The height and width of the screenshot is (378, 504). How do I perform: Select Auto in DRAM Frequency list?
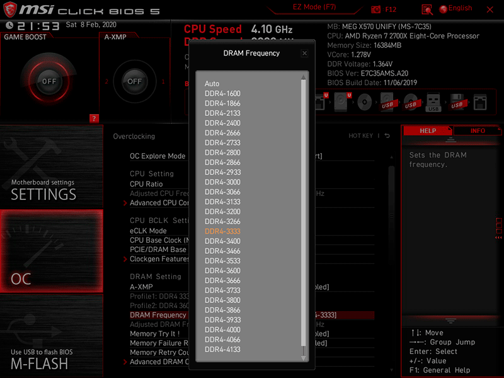click(212, 84)
